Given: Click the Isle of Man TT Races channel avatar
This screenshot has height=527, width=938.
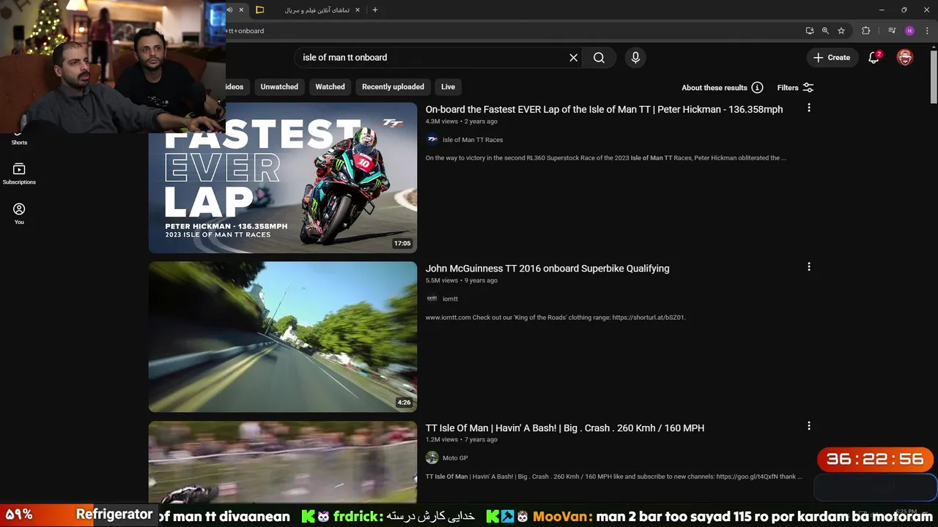Looking at the screenshot, I should tap(432, 140).
